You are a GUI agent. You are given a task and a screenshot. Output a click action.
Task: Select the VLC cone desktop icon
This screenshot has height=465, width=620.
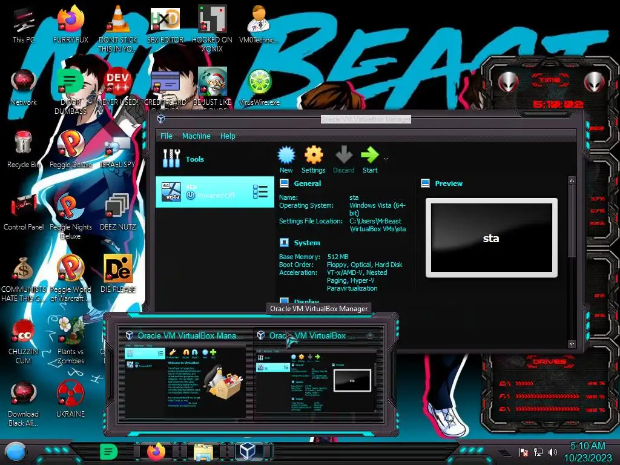(x=118, y=29)
